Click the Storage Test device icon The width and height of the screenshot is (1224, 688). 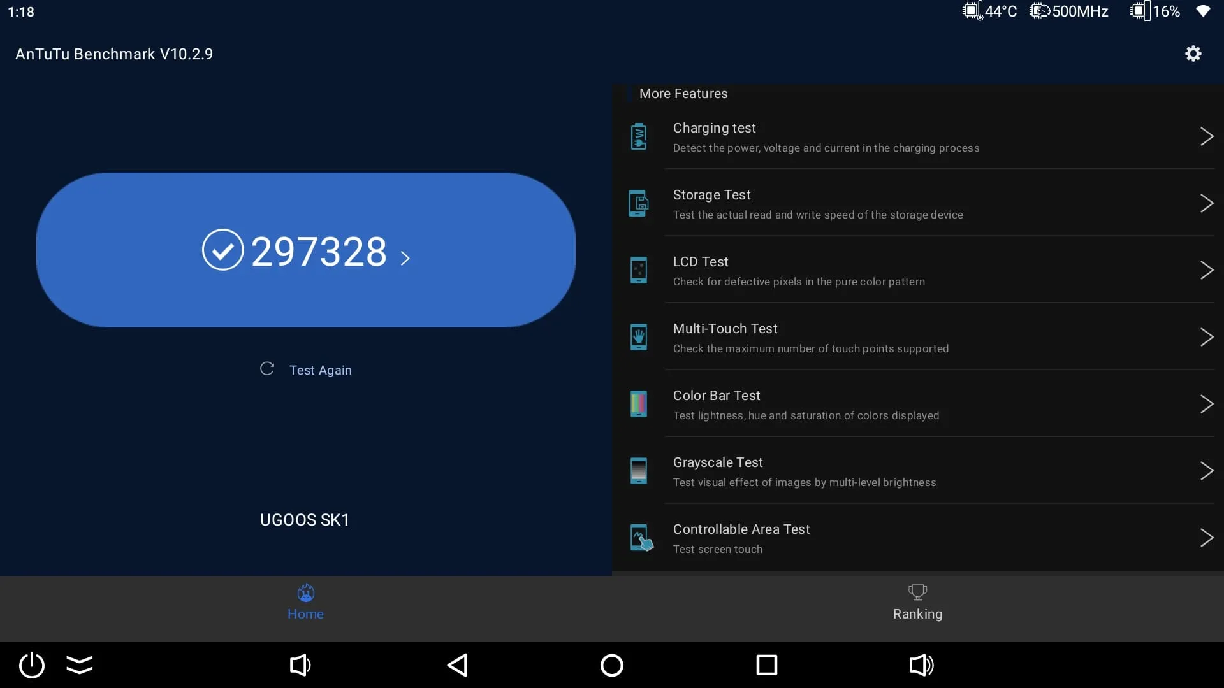coord(638,204)
